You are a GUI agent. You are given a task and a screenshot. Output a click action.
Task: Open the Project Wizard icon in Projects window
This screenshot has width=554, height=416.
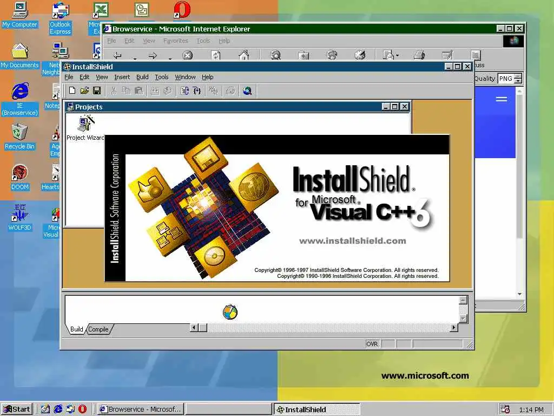(85, 128)
